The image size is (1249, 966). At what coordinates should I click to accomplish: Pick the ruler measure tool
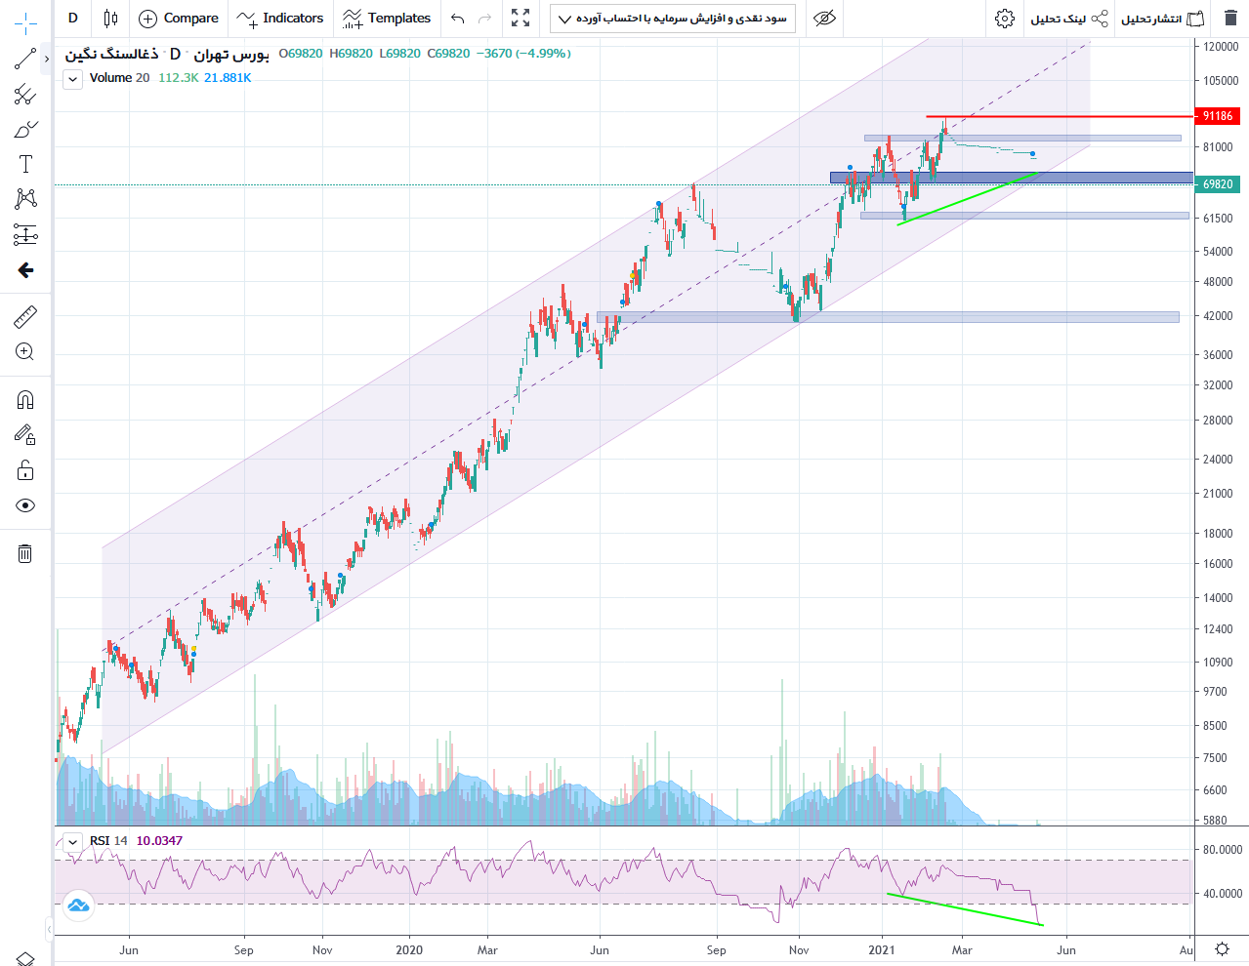coord(25,316)
